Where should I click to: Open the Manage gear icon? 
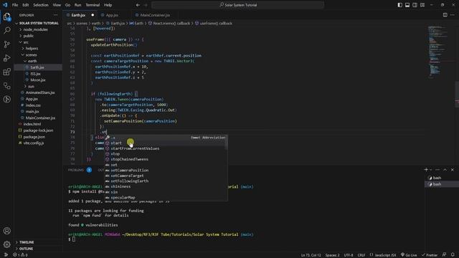tap(6, 244)
